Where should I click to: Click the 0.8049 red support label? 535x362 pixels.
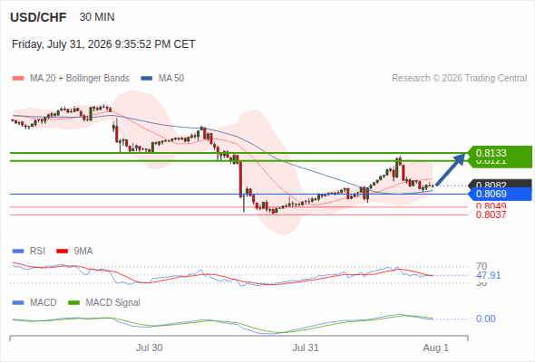(x=491, y=206)
